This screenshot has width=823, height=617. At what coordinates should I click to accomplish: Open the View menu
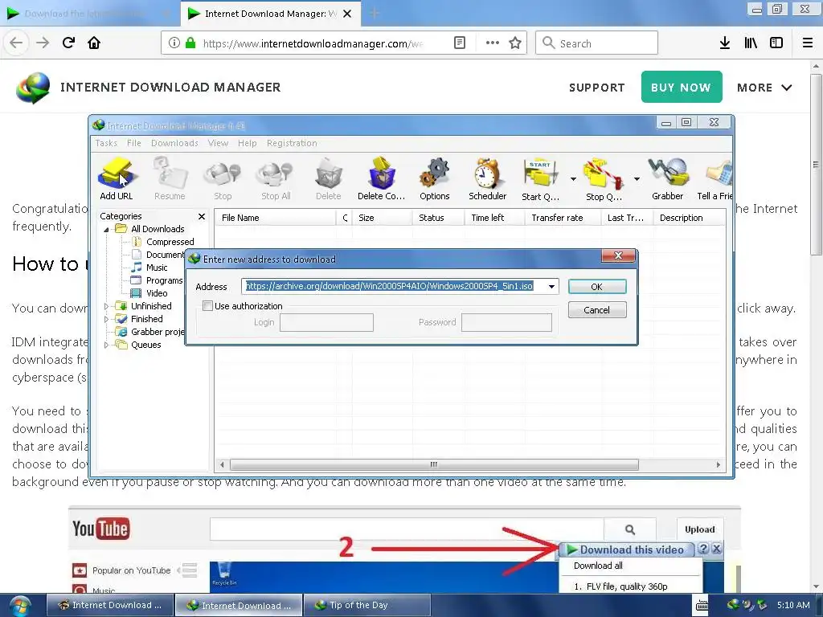pyautogui.click(x=218, y=143)
